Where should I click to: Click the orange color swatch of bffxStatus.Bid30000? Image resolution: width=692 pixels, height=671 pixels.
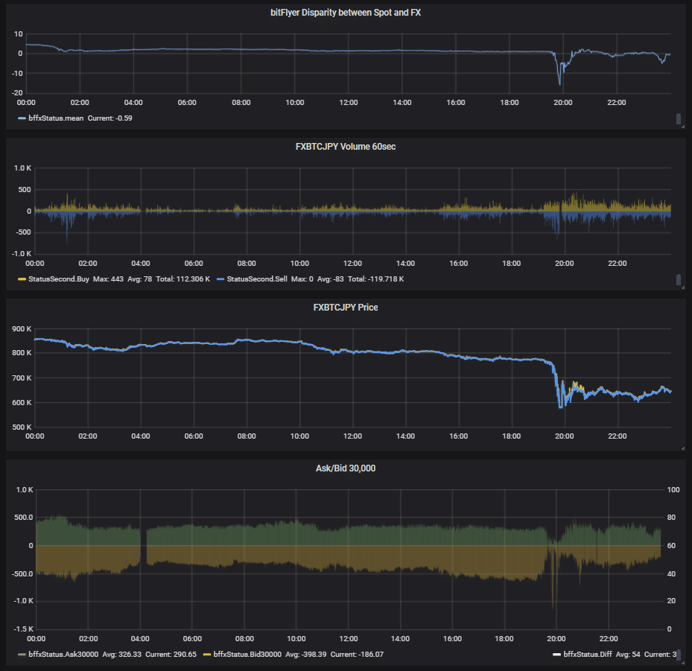207,654
